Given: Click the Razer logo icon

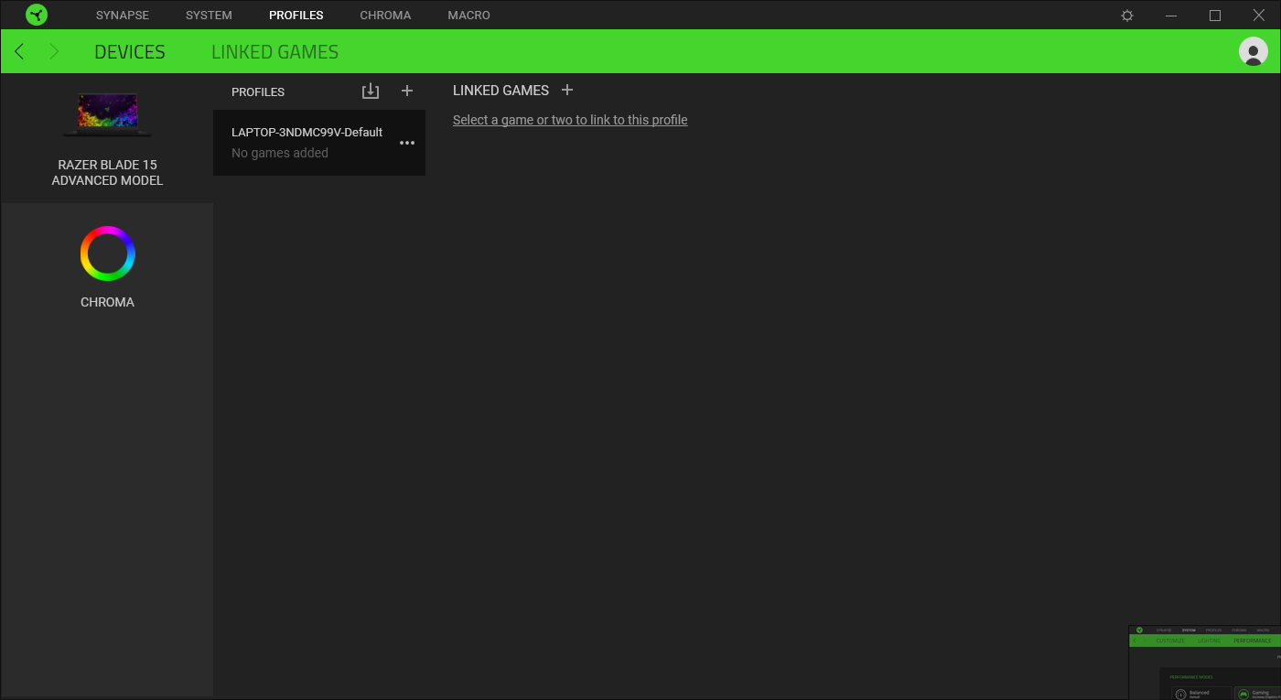Looking at the screenshot, I should pos(37,15).
